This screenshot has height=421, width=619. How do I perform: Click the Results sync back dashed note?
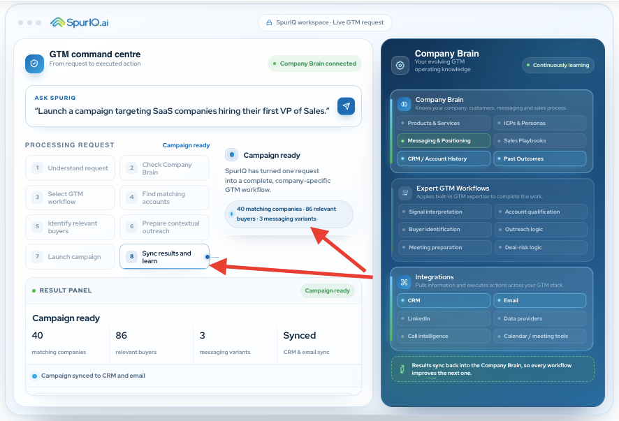tap(493, 369)
